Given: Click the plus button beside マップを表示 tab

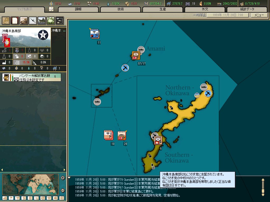Looking at the screenshot, I should (51, 9).
